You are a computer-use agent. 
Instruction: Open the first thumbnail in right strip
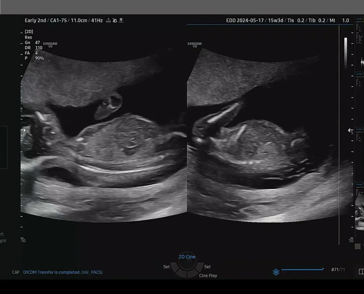(359, 44)
